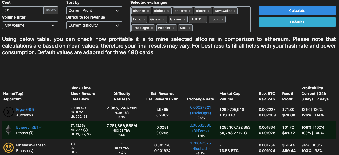The height and width of the screenshot is (155, 339).
Task: Click the Ethereum diamond logo icon
Action: [9, 130]
